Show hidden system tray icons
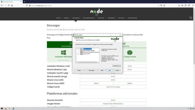 tap(188, 108)
